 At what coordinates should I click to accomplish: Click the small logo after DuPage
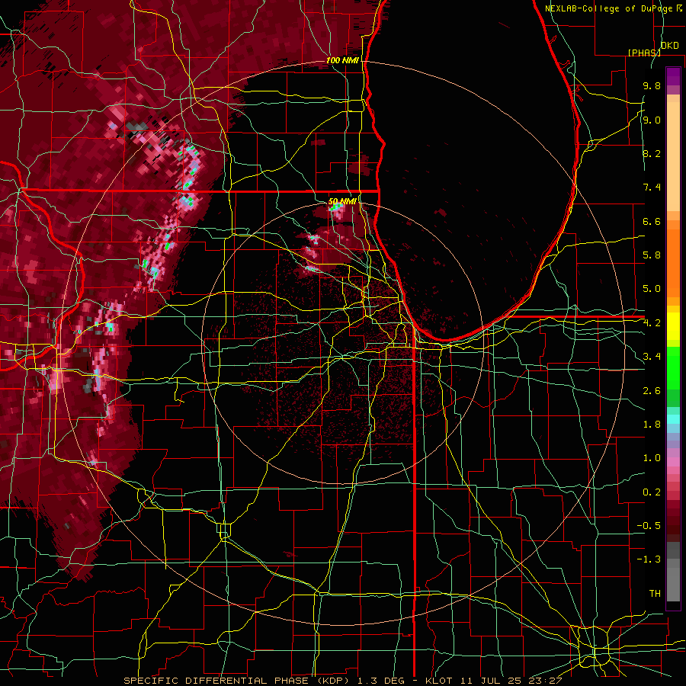pos(678,8)
